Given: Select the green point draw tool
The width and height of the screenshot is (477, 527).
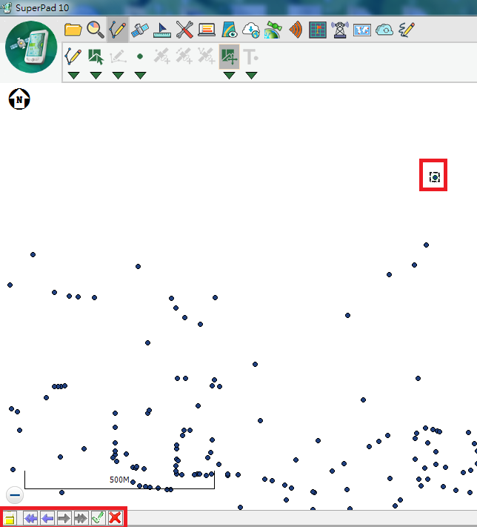Looking at the screenshot, I should (140, 56).
